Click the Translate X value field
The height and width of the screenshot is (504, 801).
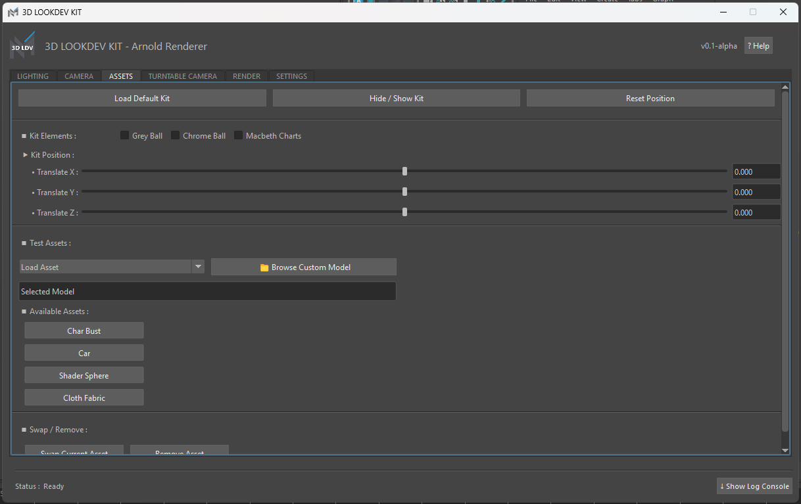[x=756, y=172]
